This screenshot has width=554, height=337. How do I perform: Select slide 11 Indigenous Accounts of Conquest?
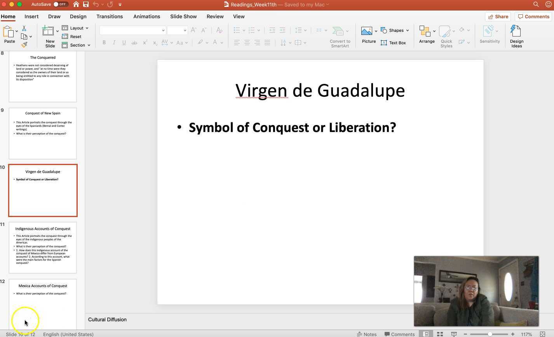43,247
